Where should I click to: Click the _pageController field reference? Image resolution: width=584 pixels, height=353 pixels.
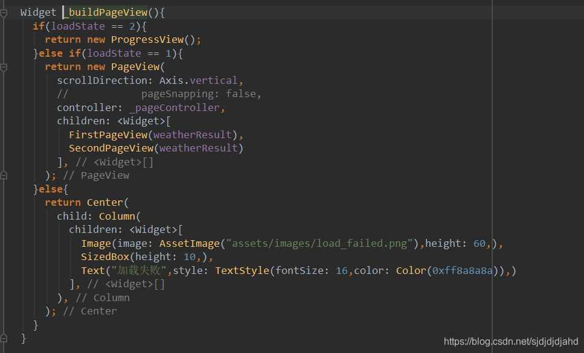tap(175, 108)
